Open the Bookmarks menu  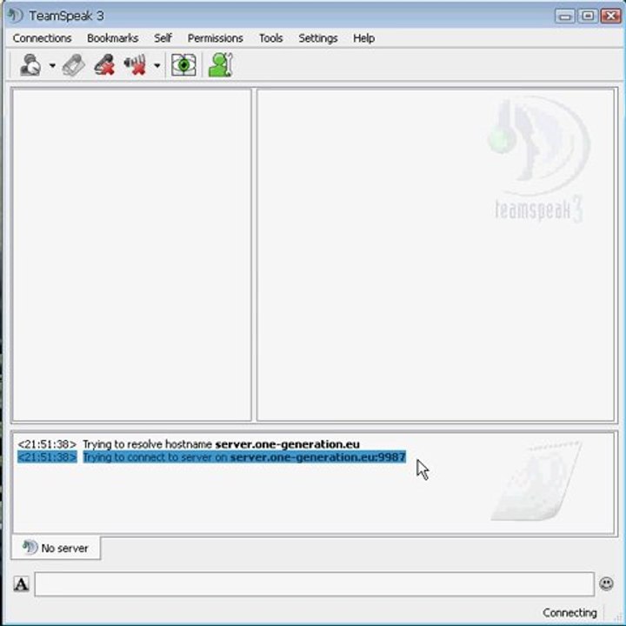[x=112, y=38]
